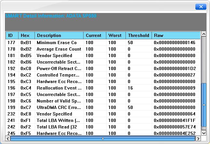Viewport: 210px width, 144px height.
Task: Close the SMART Detail Information window
Action: 201,7
